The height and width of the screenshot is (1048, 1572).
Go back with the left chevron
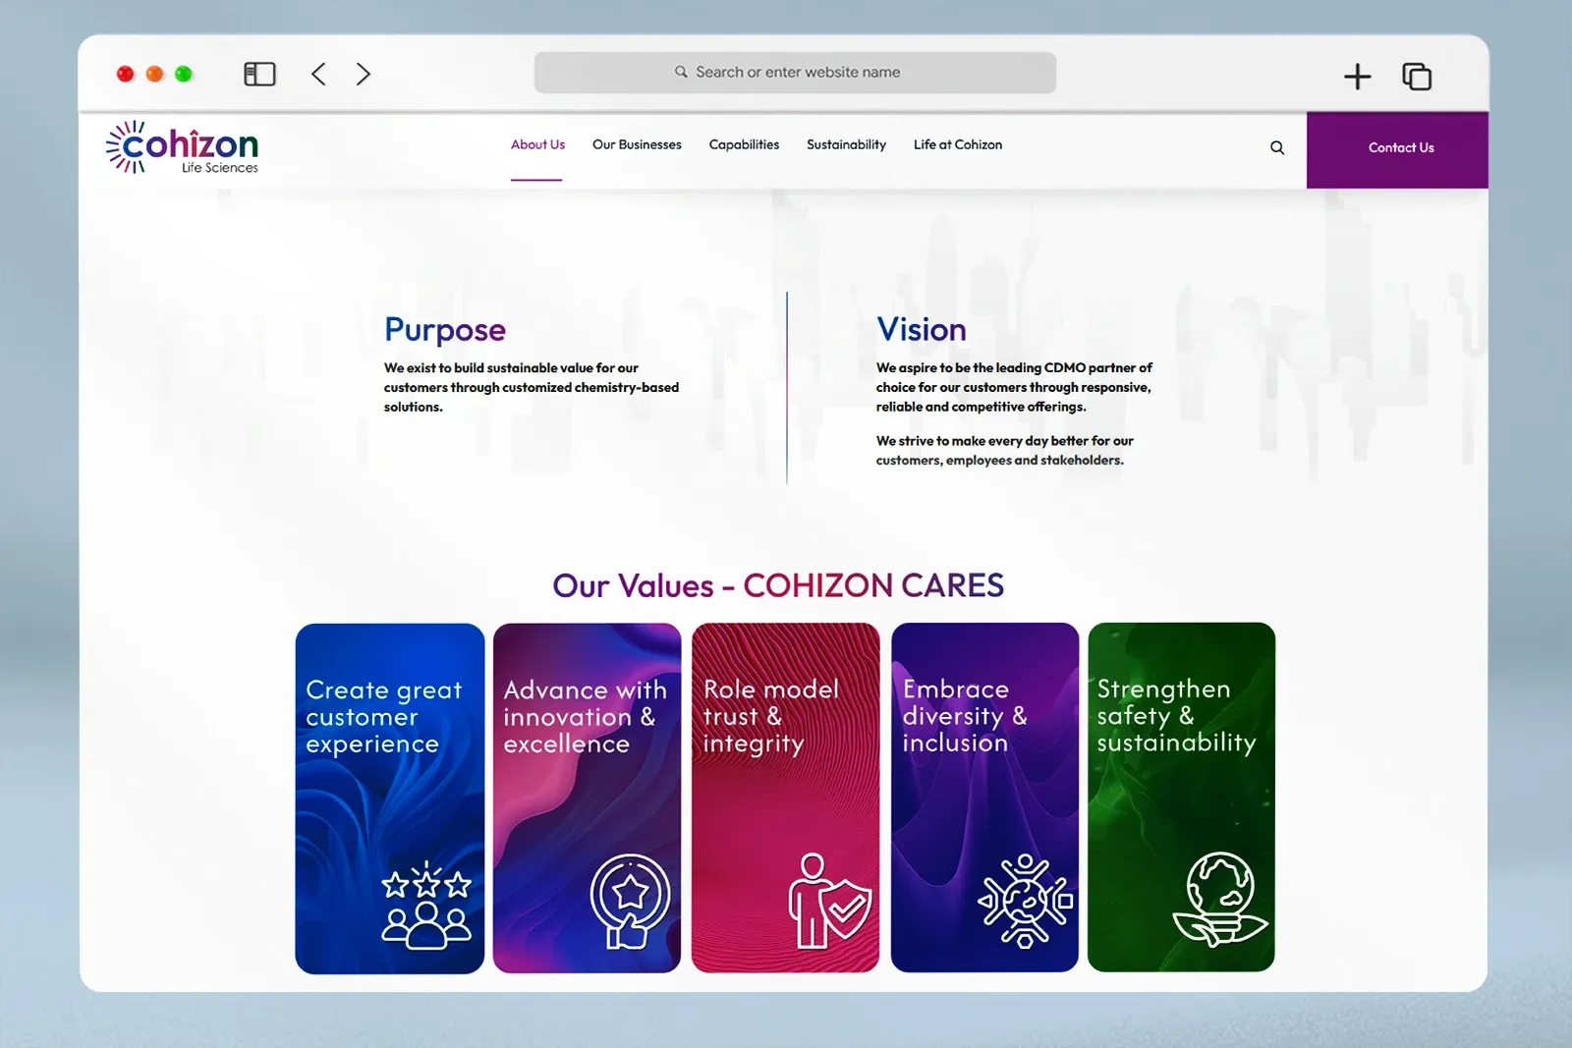tap(318, 74)
